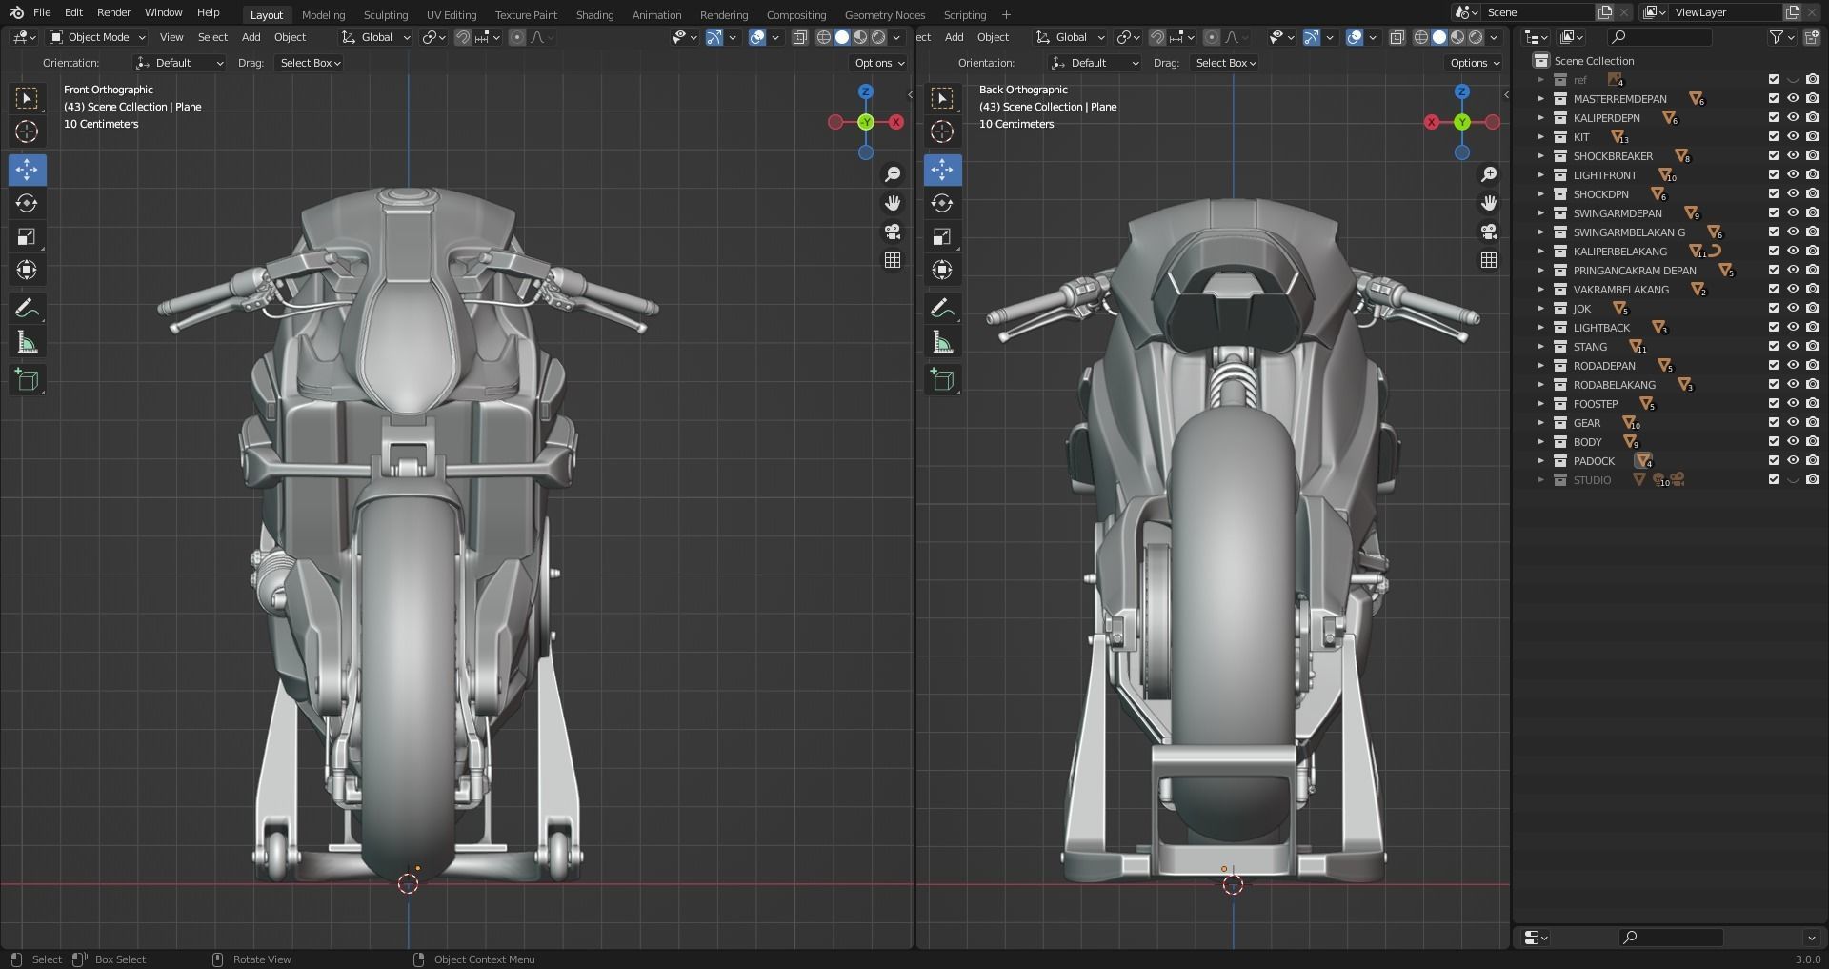Switch right viewport to rendered shading

click(x=1476, y=37)
